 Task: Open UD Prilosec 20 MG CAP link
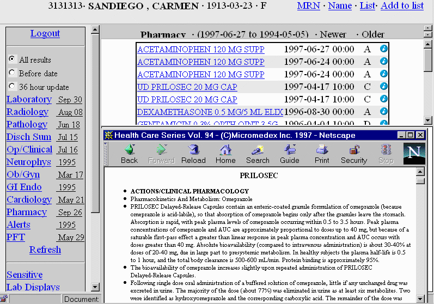coord(187,87)
